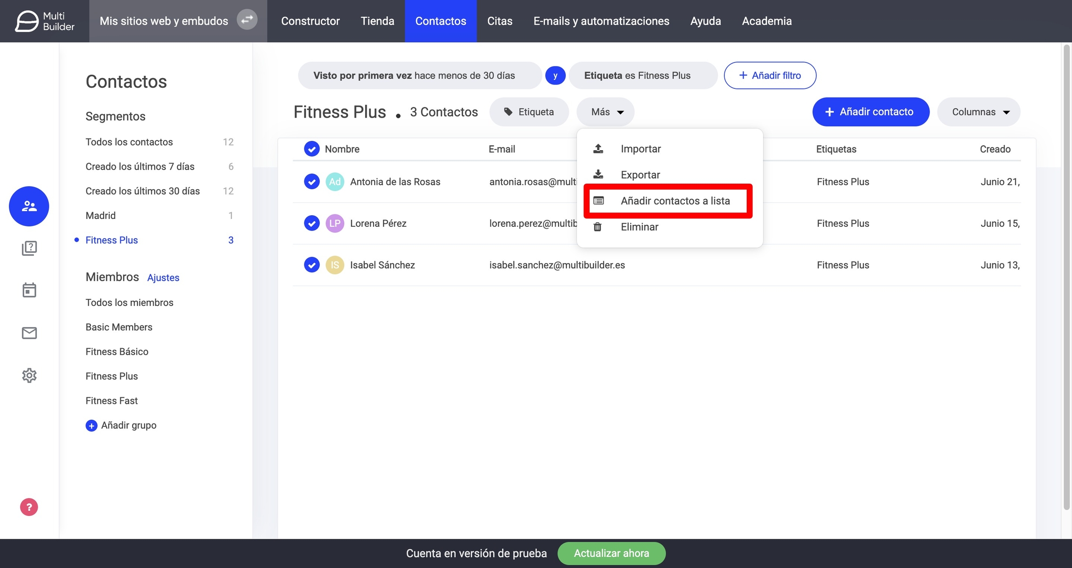Open the mail envelope icon in sidebar
The height and width of the screenshot is (568, 1072).
[x=29, y=333]
